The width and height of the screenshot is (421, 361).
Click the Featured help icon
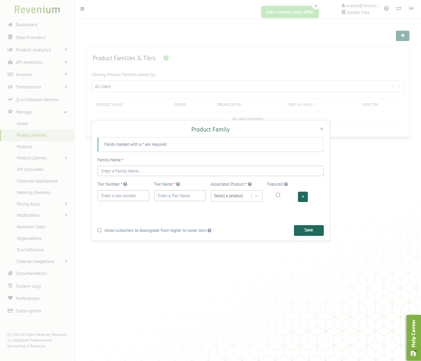pos(286,184)
